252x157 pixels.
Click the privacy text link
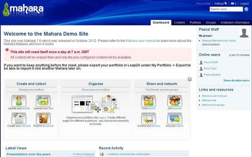point(156,126)
